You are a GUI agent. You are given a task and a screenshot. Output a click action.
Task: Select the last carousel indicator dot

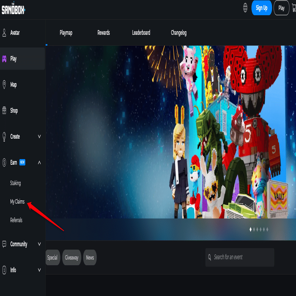(x=267, y=229)
